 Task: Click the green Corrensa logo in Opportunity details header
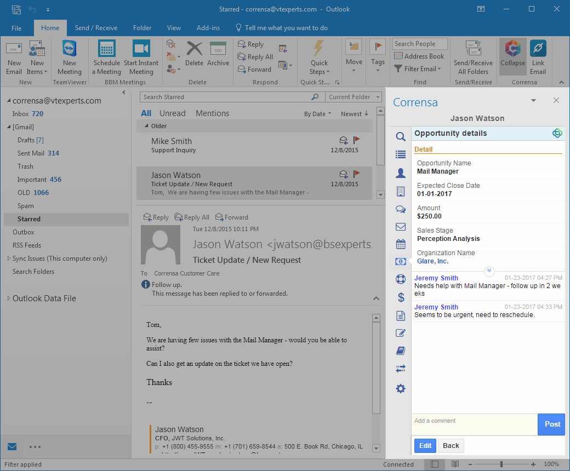pos(557,133)
